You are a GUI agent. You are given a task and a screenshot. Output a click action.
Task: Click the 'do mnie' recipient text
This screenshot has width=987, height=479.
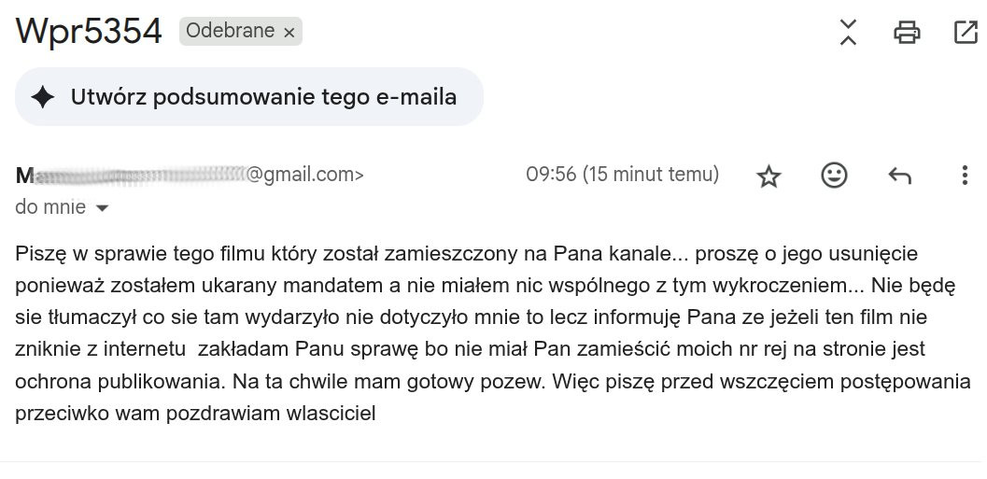(50, 207)
